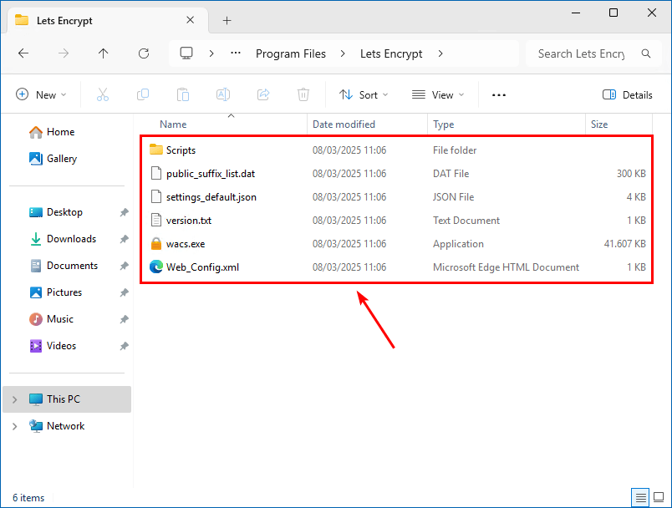Refresh the current folder view

point(144,53)
